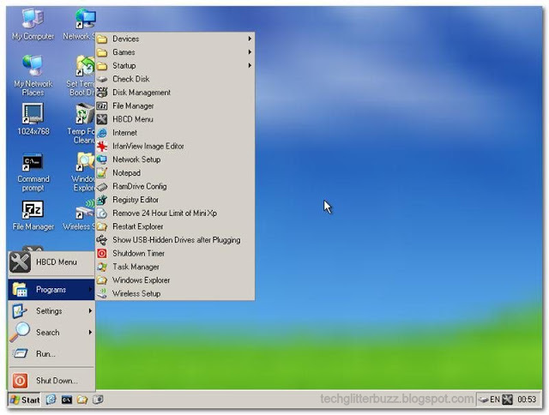
Task: Expand the Startup submenu arrow
Action: [250, 65]
